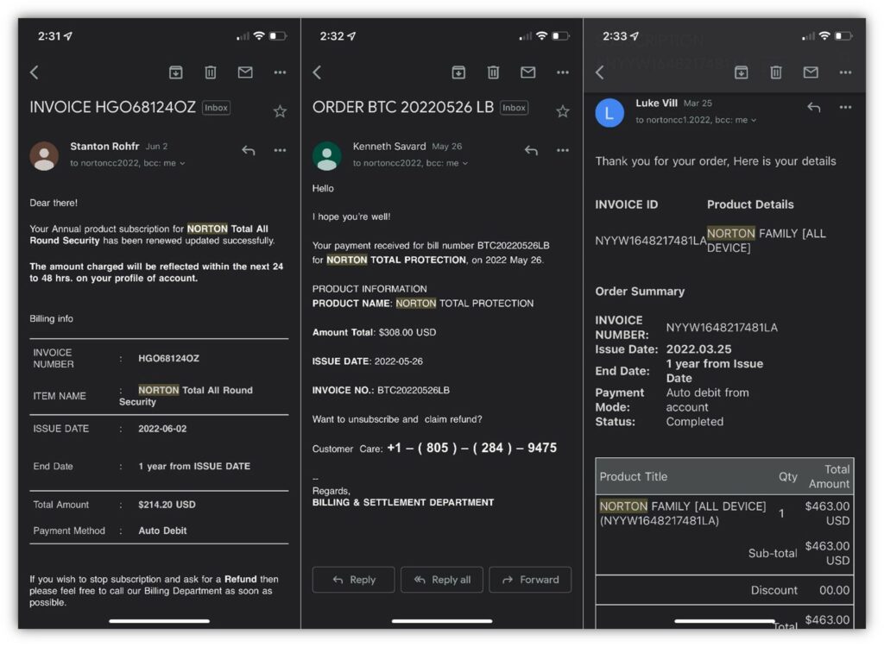The height and width of the screenshot is (647, 884).
Task: Open more options in Luke Vill email toolbar
Action: [846, 72]
